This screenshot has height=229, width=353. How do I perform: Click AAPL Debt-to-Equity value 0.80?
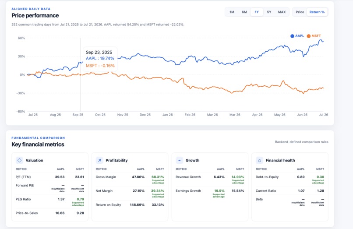click(301, 177)
